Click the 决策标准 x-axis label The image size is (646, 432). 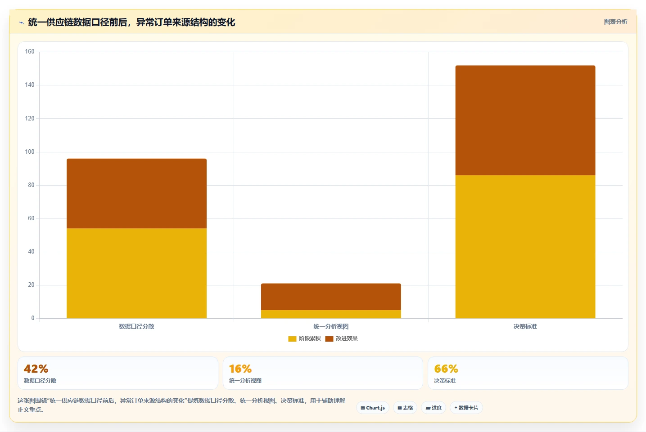click(525, 326)
